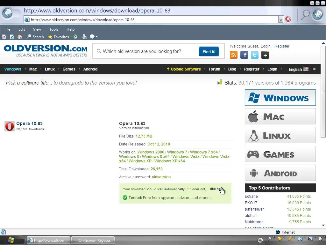Open the Help menu
Image resolution: width=326 pixels, height=245 pixels.
pos(70,29)
